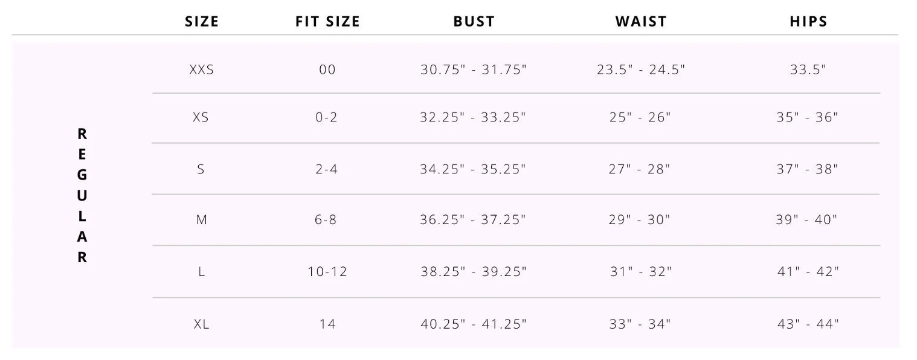Click the SIZE column header

pos(202,22)
